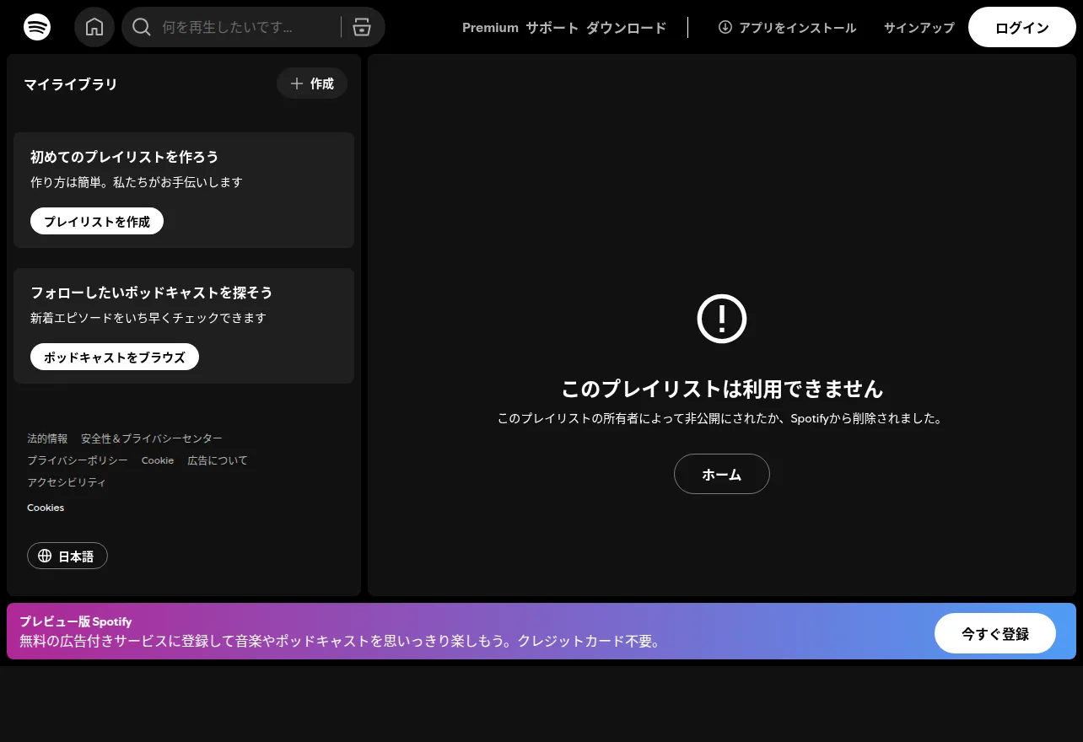Open the Home icon button
This screenshot has height=742, width=1083.
(94, 27)
